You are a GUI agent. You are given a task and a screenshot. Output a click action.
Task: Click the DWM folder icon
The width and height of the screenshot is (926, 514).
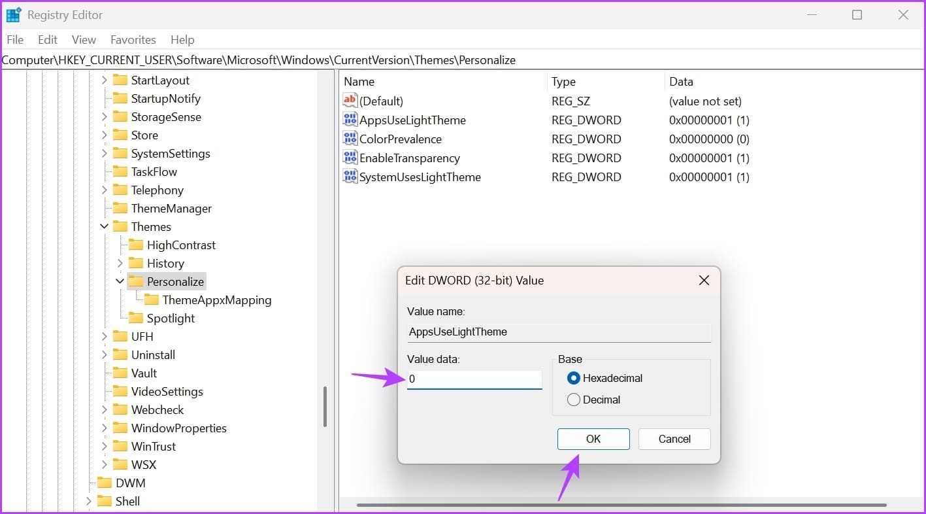tap(105, 483)
